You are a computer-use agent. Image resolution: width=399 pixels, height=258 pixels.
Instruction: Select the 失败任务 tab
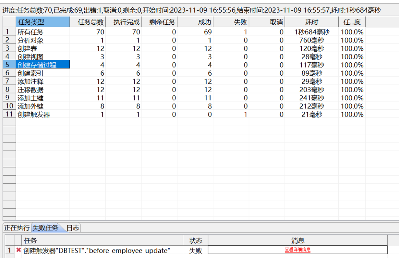pos(45,228)
